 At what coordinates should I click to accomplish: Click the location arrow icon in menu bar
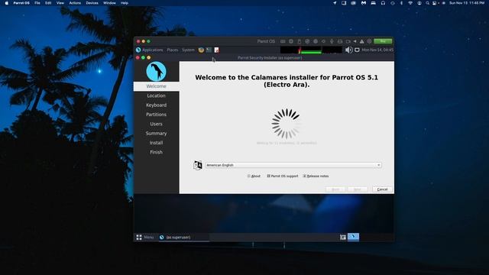[x=335, y=3]
